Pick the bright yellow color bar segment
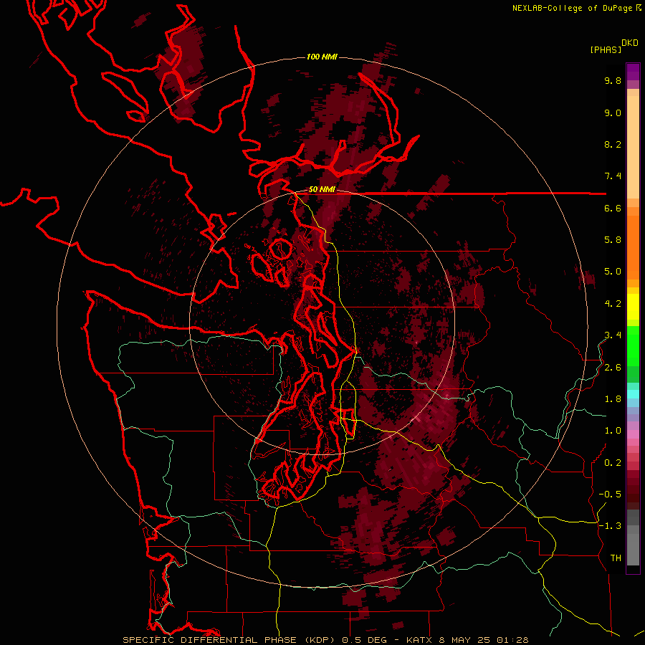The image size is (645, 645). pos(633,307)
